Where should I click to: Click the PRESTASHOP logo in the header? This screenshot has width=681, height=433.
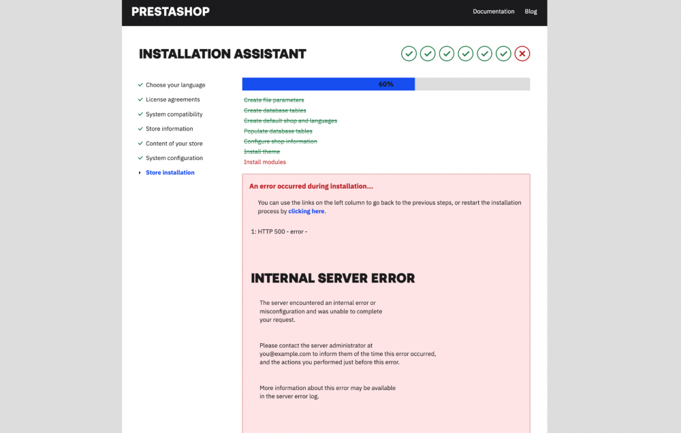(x=170, y=12)
